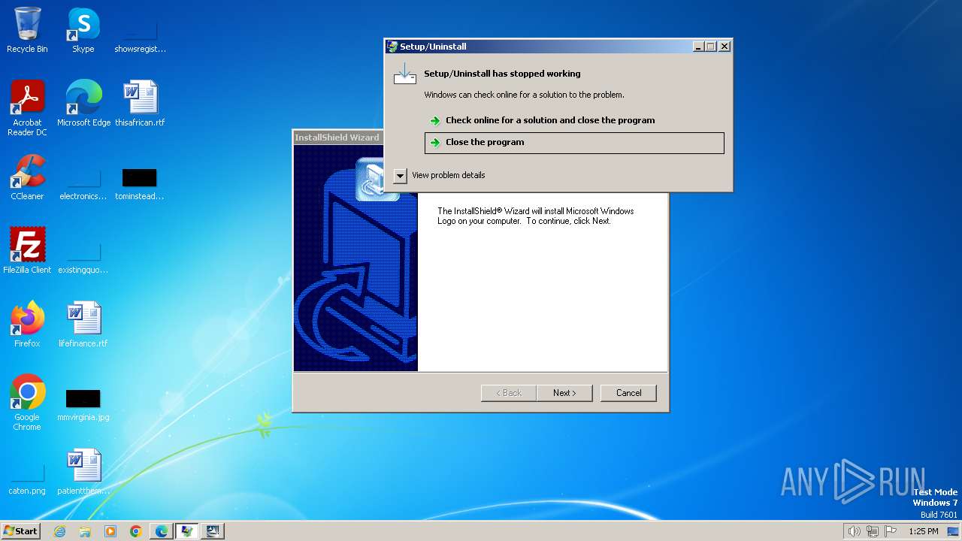The image size is (962, 541).
Task: Switch to Setup/Uninstall taskbar button
Action: [187, 531]
